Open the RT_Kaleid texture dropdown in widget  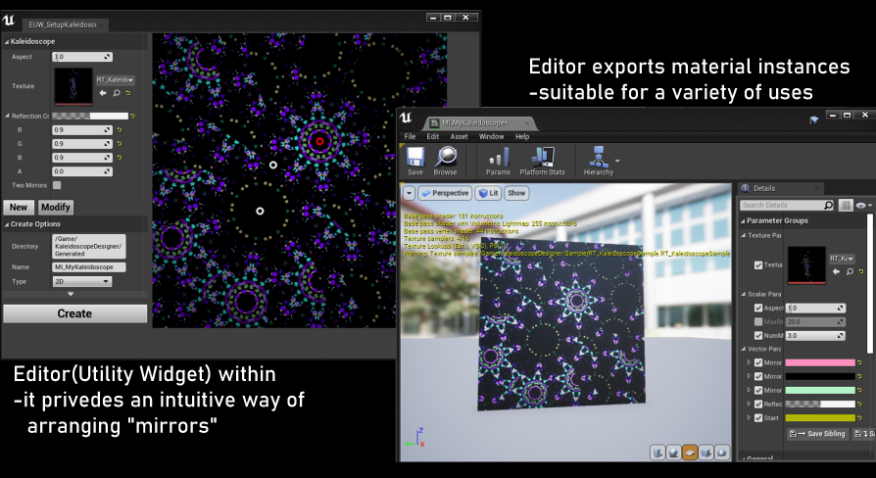(115, 80)
